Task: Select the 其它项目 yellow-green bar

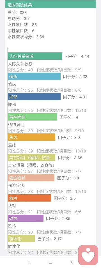Action: pos(31,158)
